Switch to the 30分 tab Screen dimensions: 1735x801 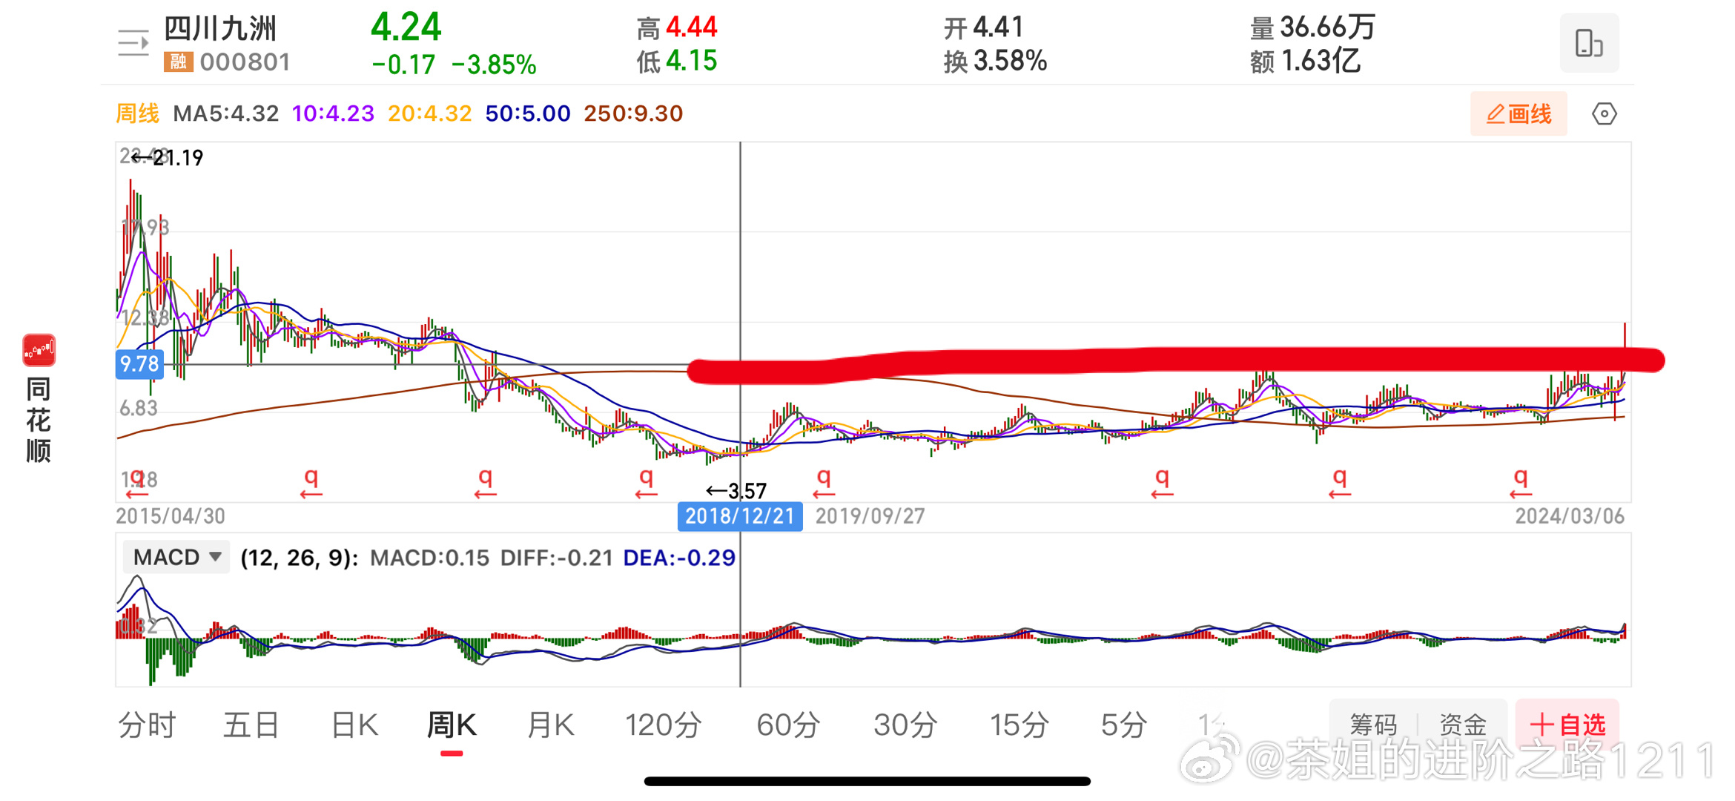905,725
